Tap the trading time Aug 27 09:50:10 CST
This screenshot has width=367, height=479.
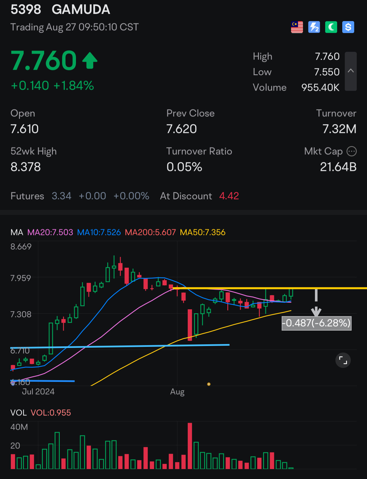pyautogui.click(x=92, y=27)
